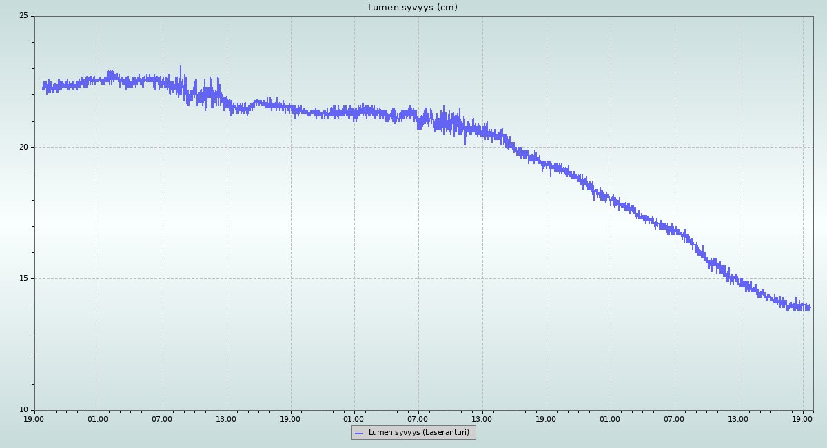Click the blue line swatch in legend
827x448 pixels.
[x=358, y=433]
